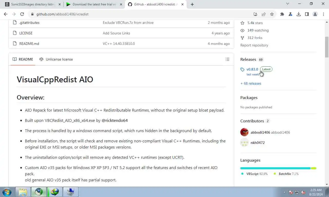Click the LICENSE file icon
Viewport: 329px width, 197px height.
(x=15, y=33)
